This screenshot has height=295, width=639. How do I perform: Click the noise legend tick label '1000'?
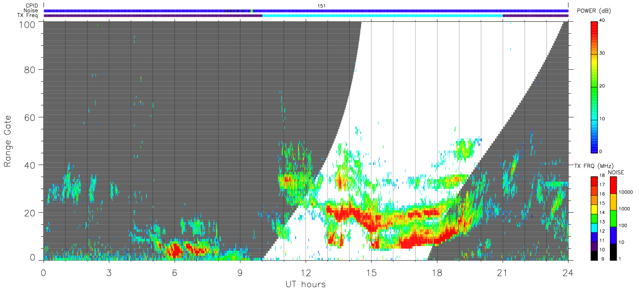click(624, 209)
